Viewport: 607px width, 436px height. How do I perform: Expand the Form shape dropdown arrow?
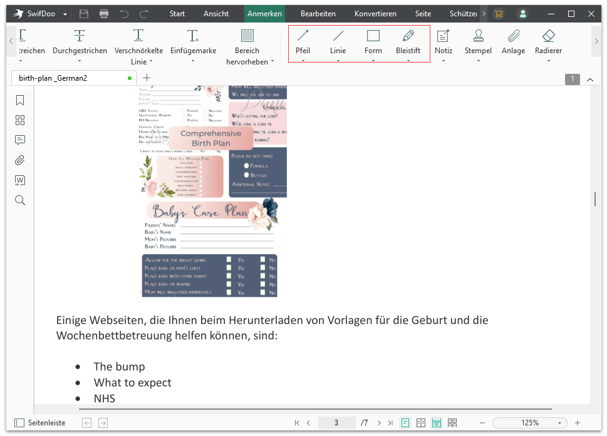click(x=373, y=61)
